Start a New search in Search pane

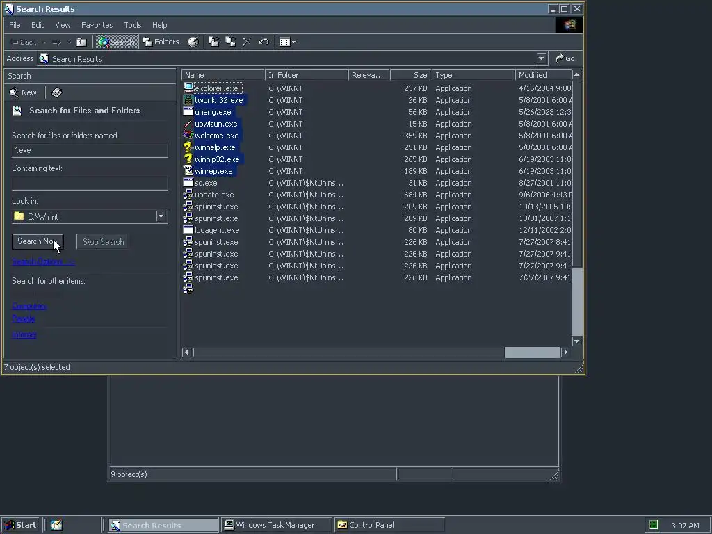23,92
